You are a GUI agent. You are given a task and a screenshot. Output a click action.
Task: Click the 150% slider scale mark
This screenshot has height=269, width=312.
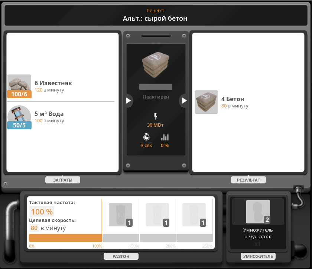pos(134,246)
